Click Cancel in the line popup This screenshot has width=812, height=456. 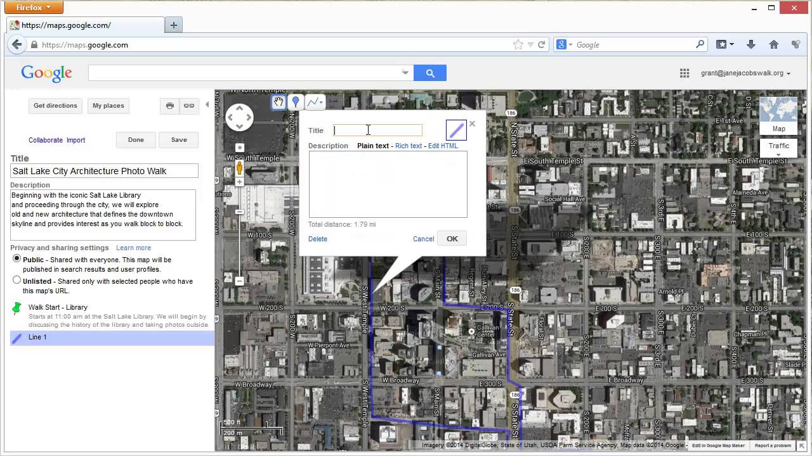tap(423, 239)
